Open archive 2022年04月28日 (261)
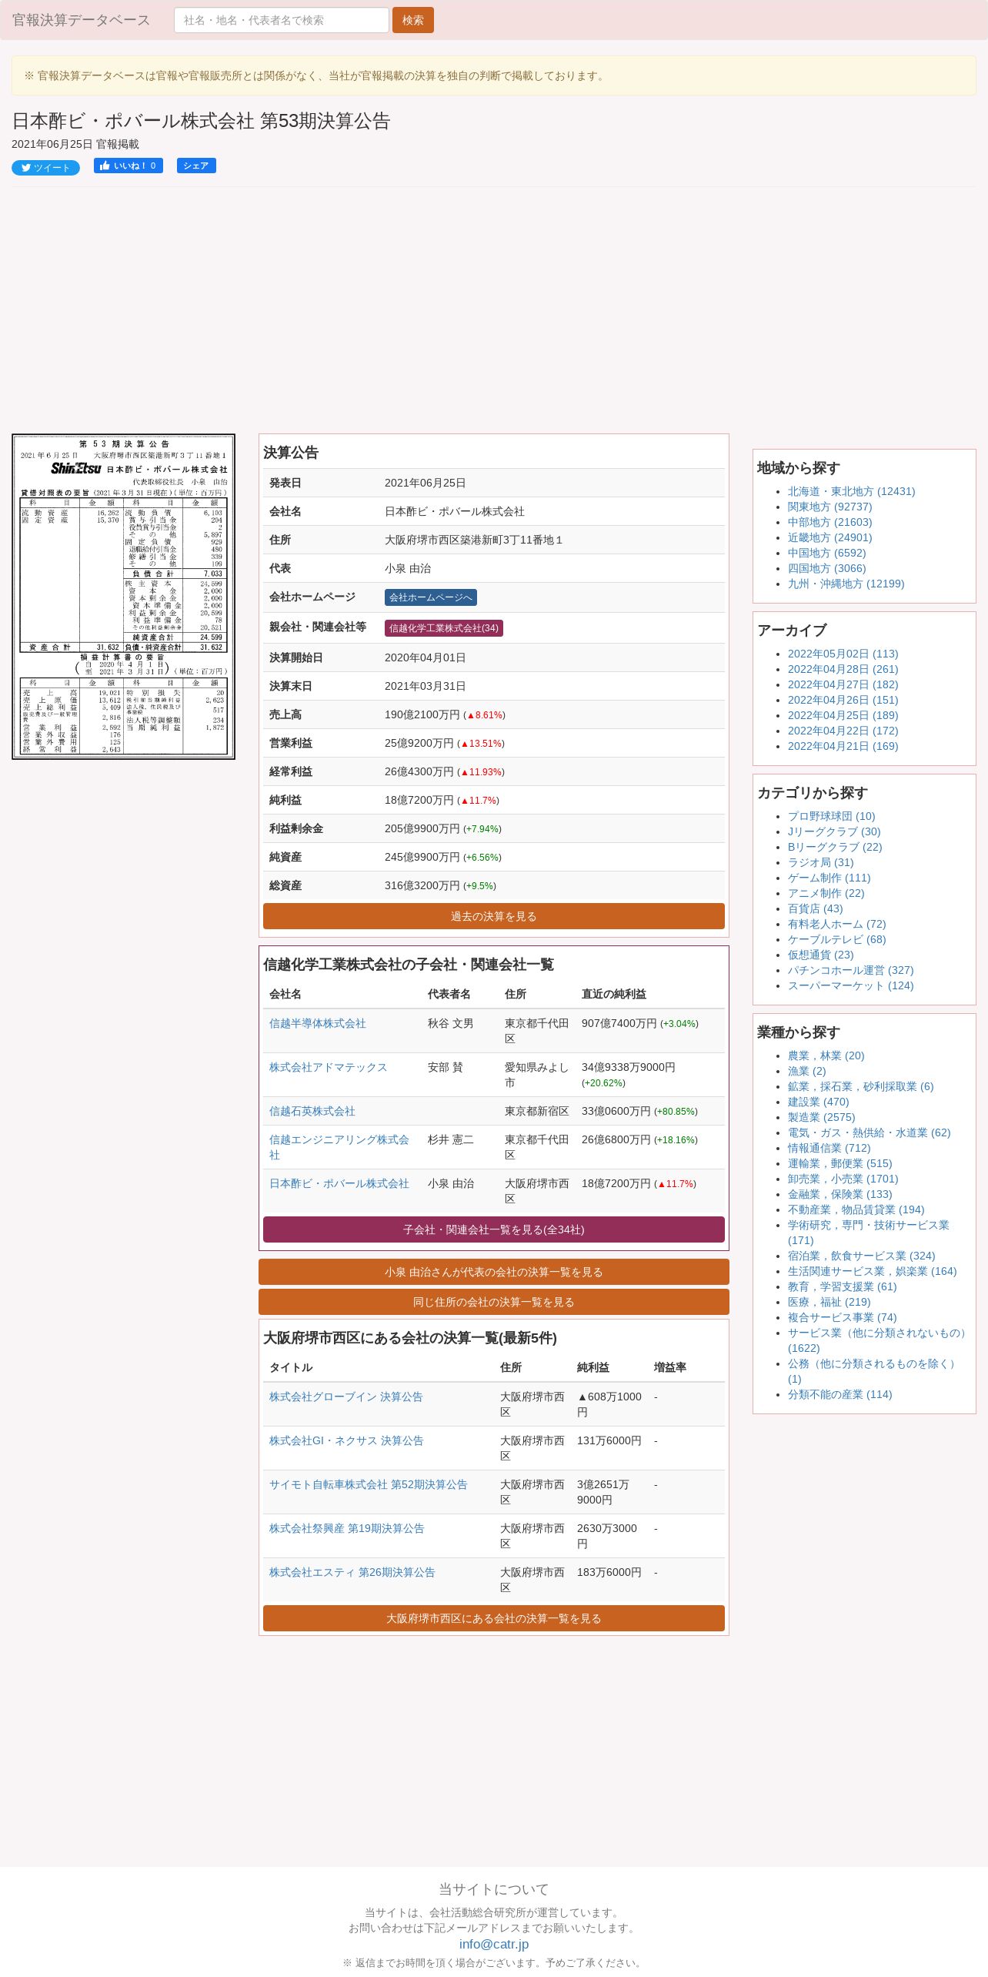988x1977 pixels. pos(843,669)
